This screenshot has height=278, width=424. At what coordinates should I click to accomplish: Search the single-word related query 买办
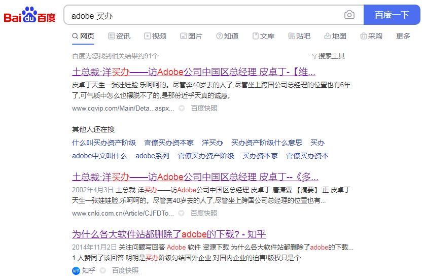pos(317,143)
